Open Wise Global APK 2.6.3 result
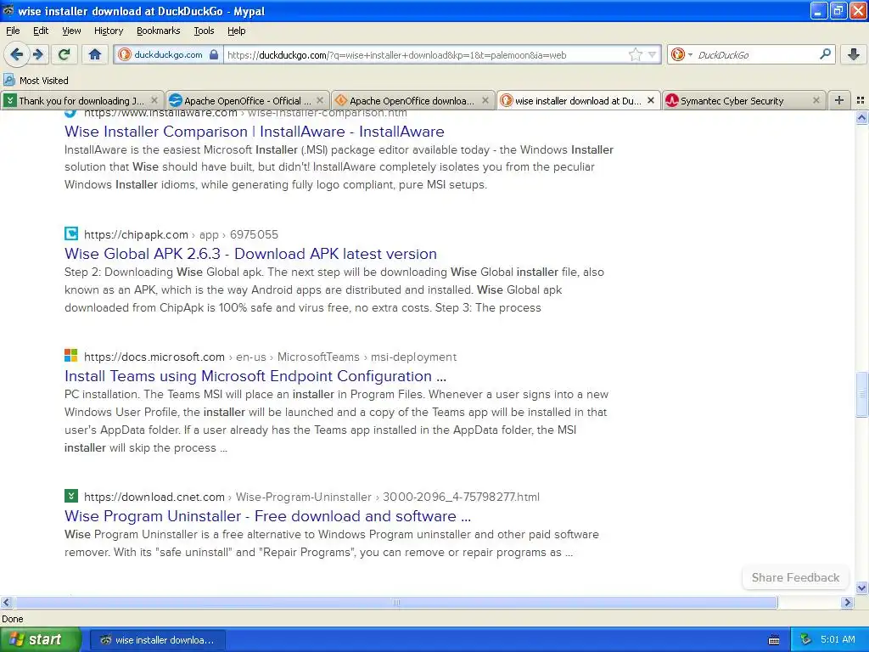Image resolution: width=869 pixels, height=652 pixels. pyautogui.click(x=250, y=253)
